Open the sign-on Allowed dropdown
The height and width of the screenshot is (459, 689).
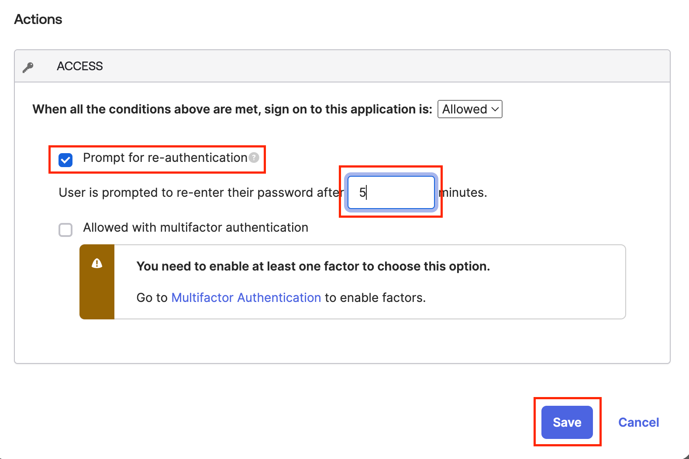click(469, 109)
